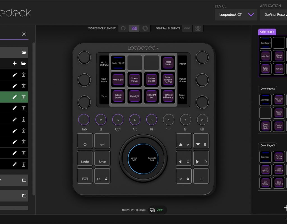Open the Color Page 1 tab
The image size is (287, 224).
267,32
